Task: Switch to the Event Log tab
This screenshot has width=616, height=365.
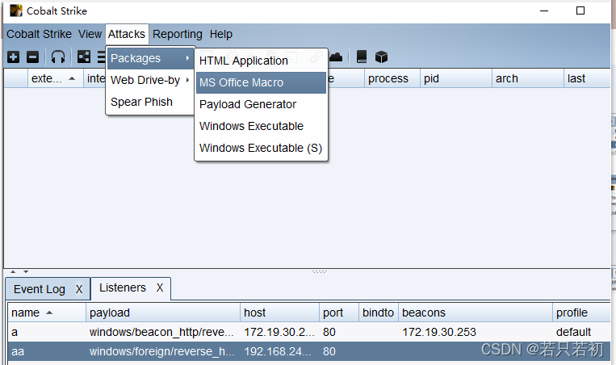Action: 40,289
